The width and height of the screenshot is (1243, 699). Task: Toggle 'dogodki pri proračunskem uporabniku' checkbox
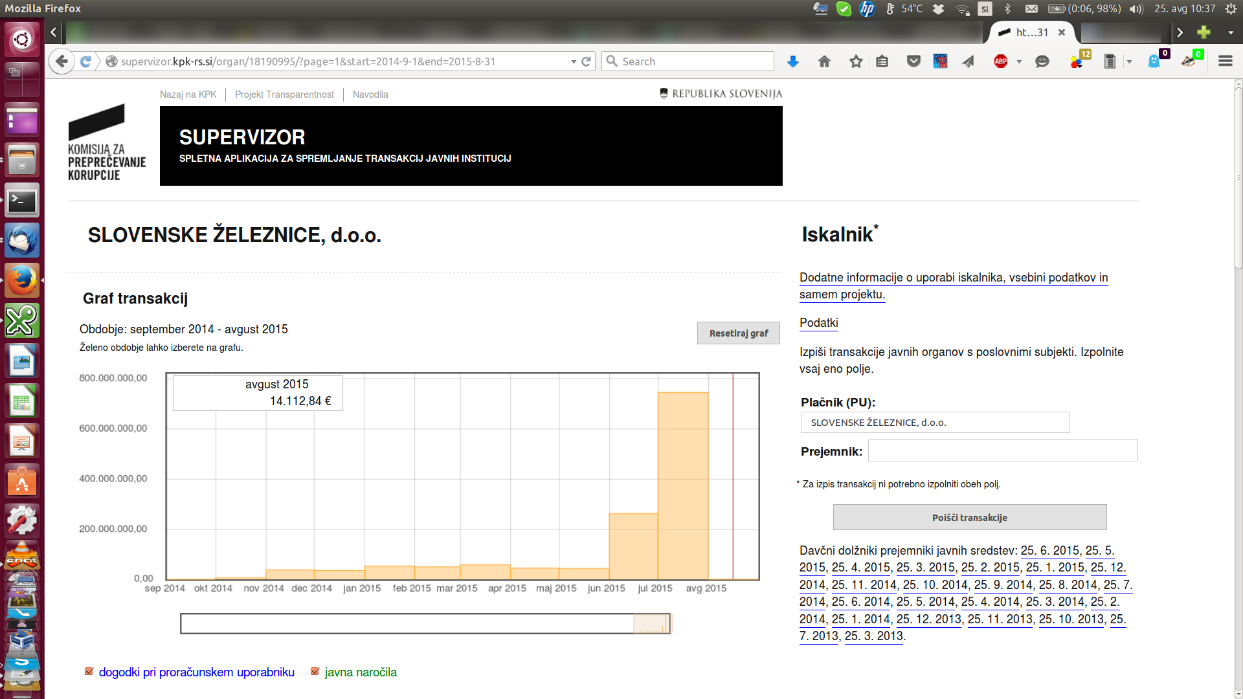89,672
